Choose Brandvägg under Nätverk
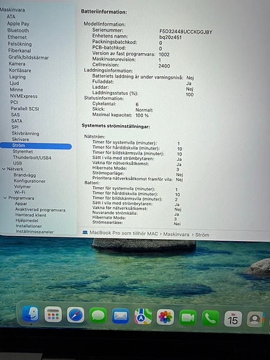The height and width of the screenshot is (360, 270). pyautogui.click(x=24, y=175)
